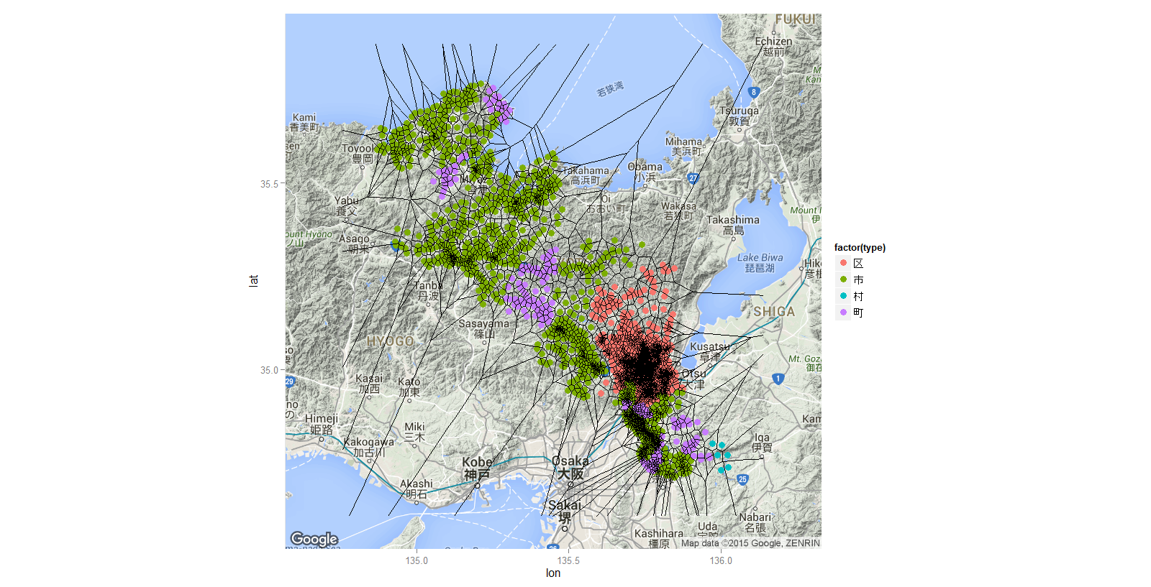Click route 27 shield near Obama
The image size is (1151, 587).
tap(693, 178)
